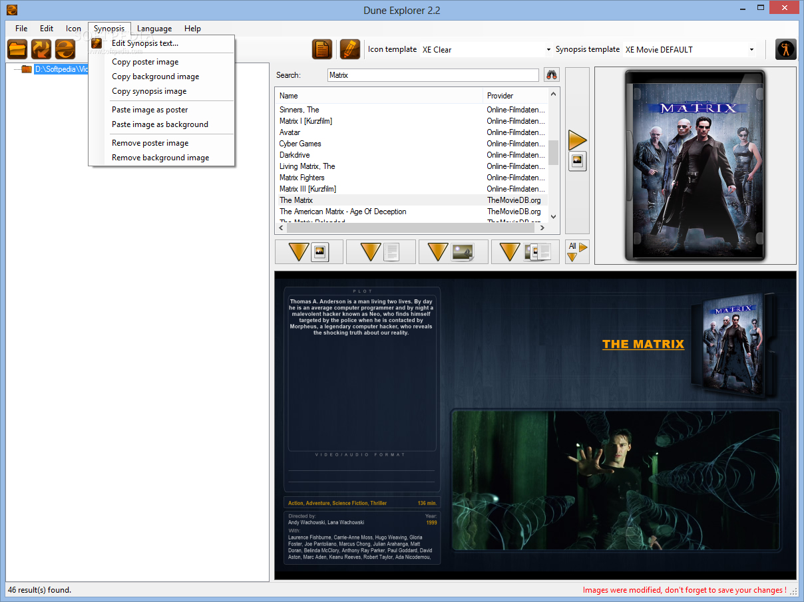Image resolution: width=804 pixels, height=602 pixels.
Task: Open the Language menu
Action: click(x=154, y=29)
